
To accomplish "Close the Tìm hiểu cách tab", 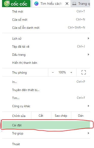I will click(x=67, y=4).
